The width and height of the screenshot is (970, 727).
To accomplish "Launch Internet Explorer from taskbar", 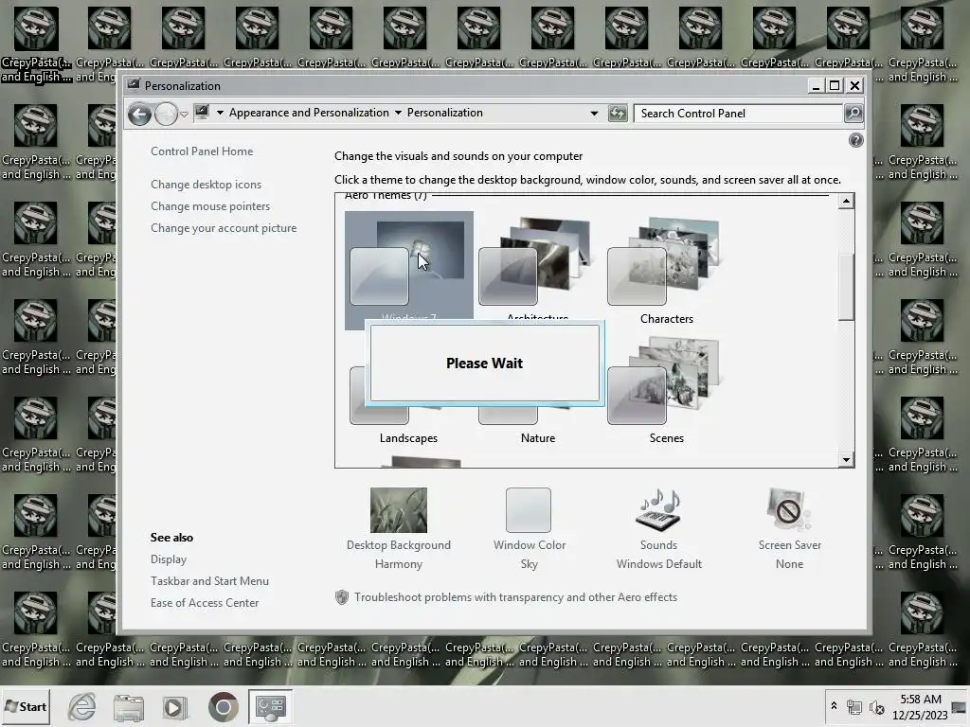I will click(81, 706).
